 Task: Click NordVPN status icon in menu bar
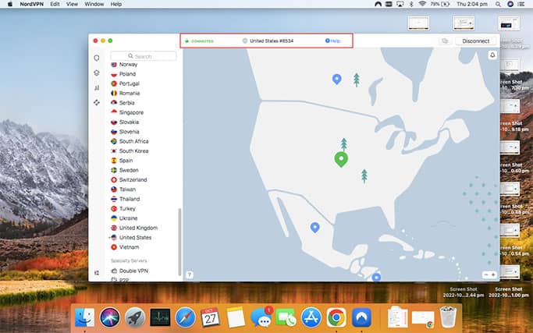(x=378, y=4)
